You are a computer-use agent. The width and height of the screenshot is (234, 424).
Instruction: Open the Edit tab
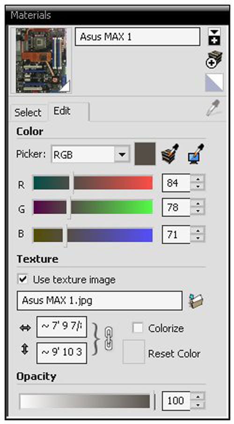68,111
